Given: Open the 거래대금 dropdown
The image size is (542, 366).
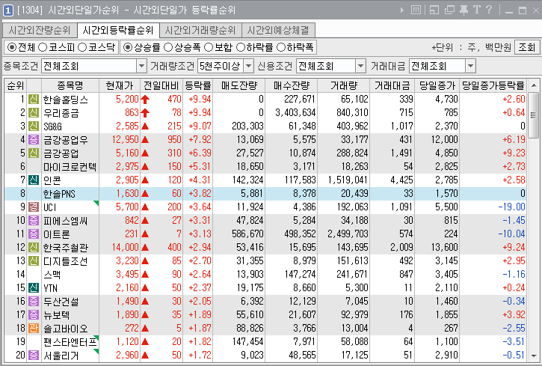Looking at the screenshot, I should click(x=470, y=66).
